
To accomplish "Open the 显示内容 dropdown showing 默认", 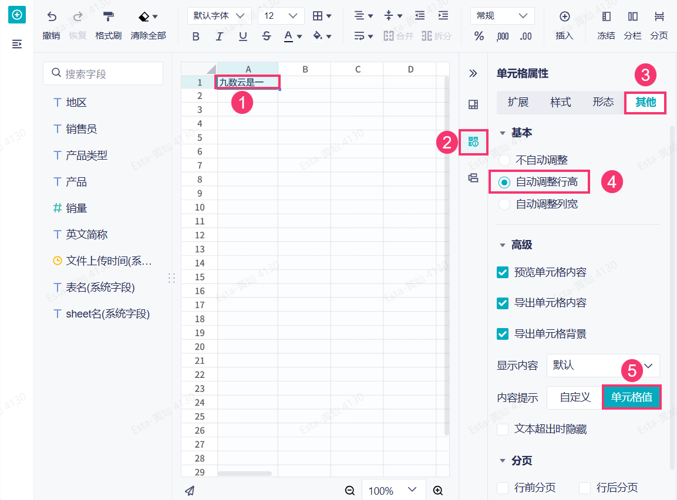I will pos(603,366).
